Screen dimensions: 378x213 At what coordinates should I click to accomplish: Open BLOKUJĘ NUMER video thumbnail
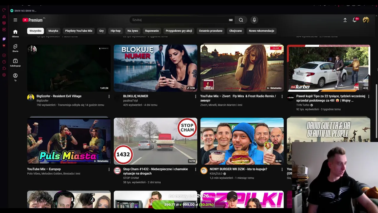point(155,68)
